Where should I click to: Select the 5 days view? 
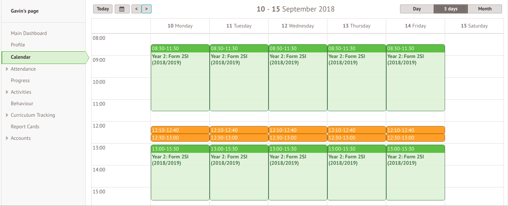(x=451, y=9)
